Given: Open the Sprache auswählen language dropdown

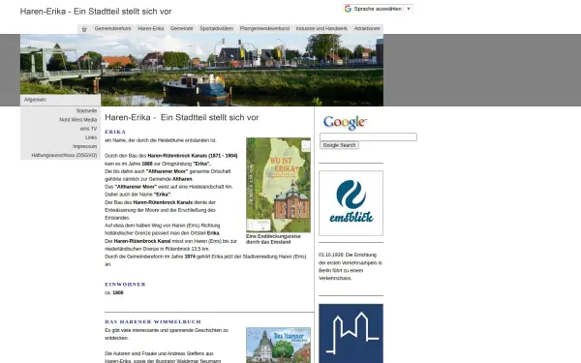Looking at the screenshot, I should coord(378,9).
